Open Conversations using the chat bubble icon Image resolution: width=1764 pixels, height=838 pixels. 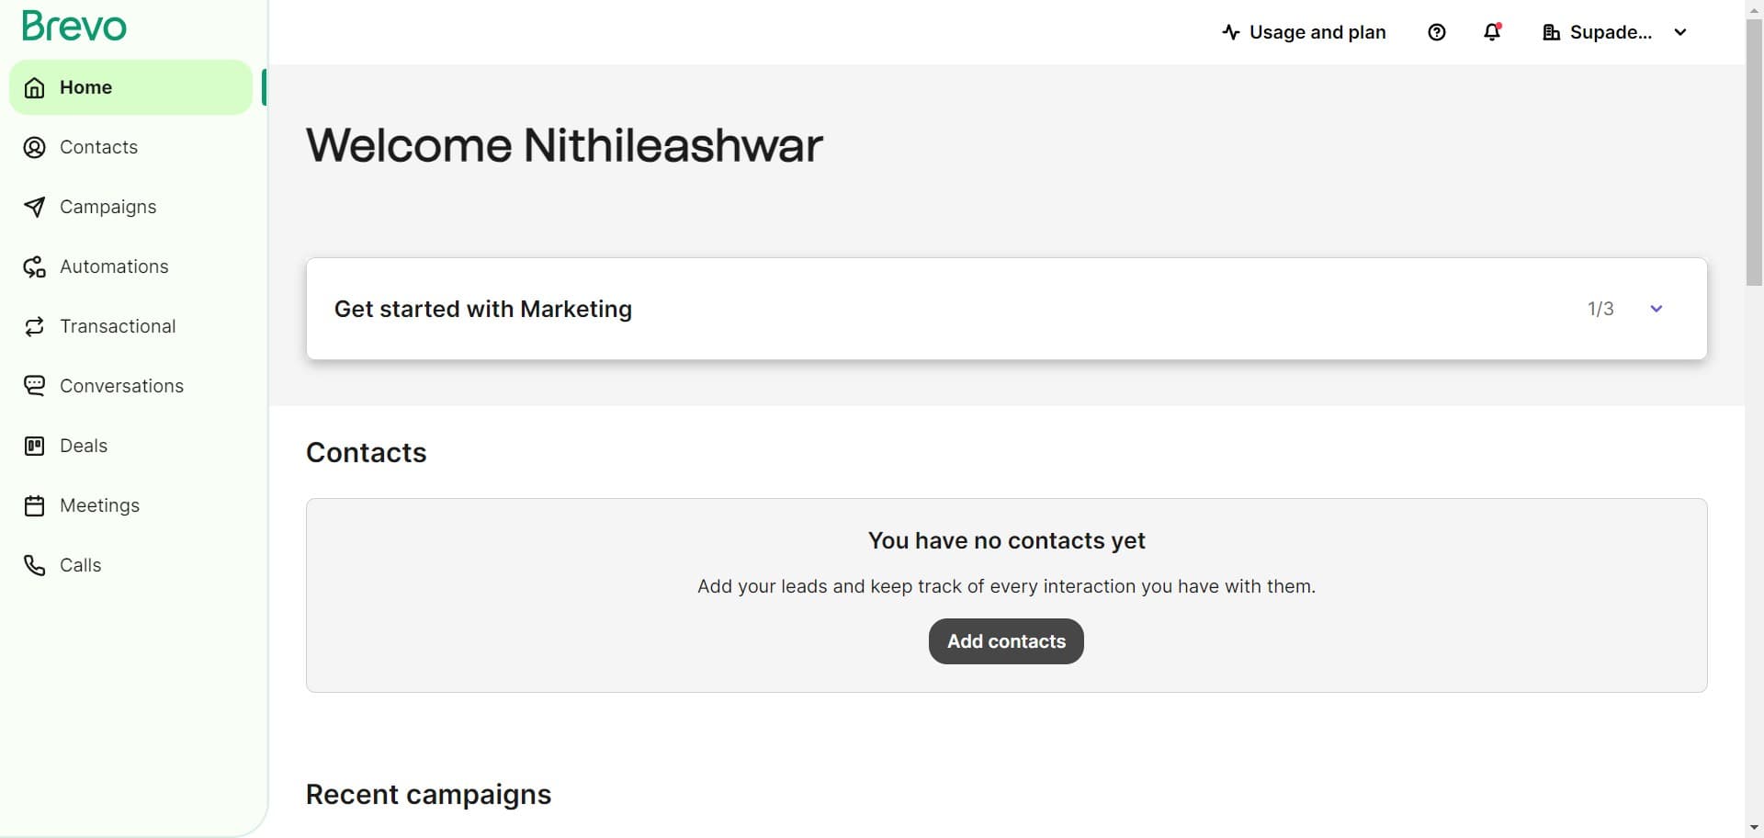34,385
